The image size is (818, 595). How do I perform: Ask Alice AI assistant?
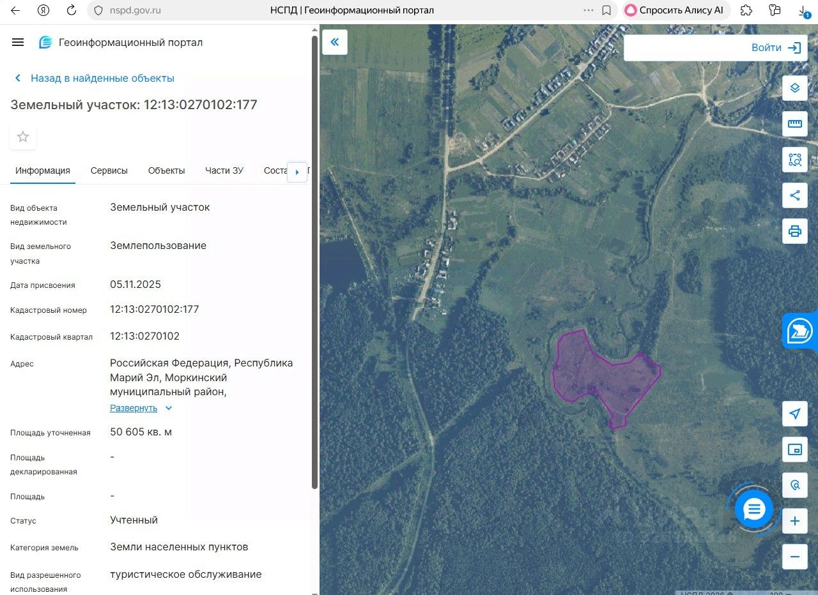(675, 10)
